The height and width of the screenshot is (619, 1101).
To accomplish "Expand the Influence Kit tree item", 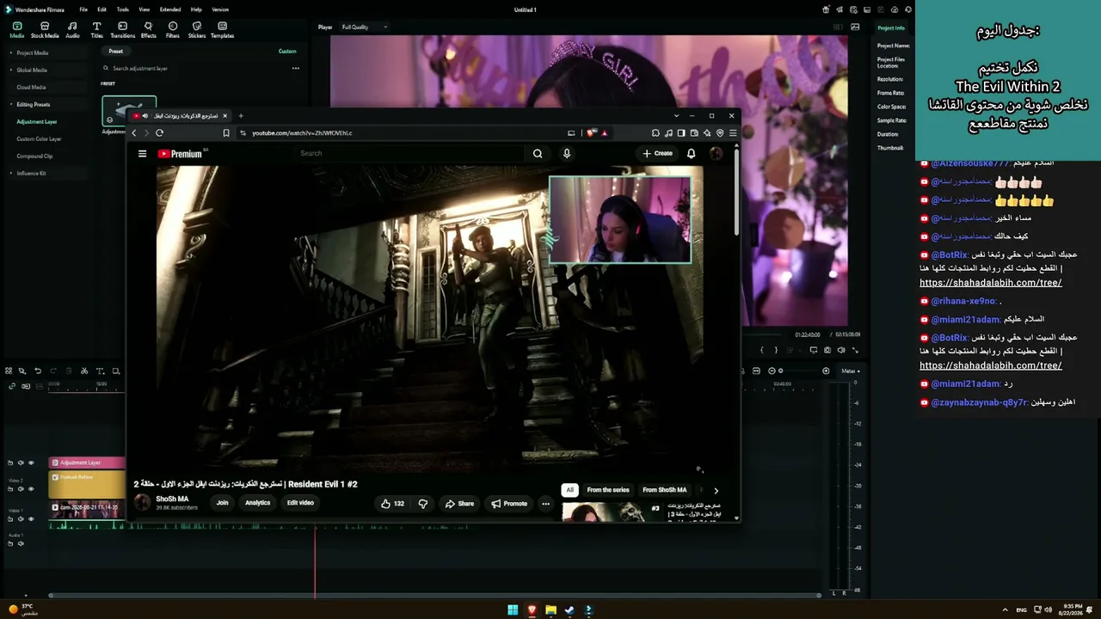I will point(11,173).
